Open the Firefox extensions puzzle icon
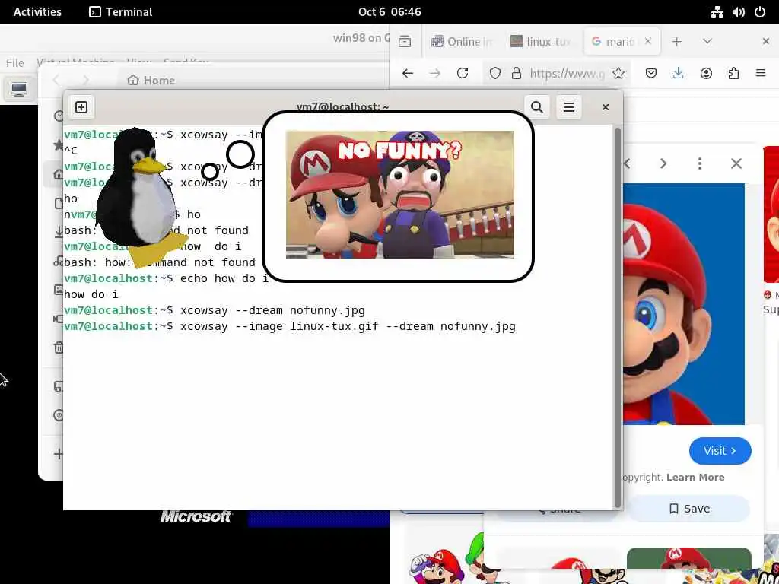 coord(733,74)
